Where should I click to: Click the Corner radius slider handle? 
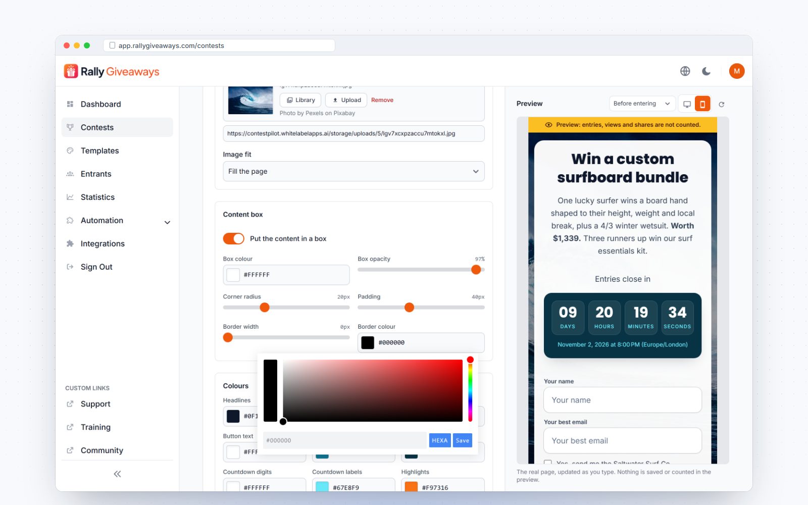tap(265, 308)
